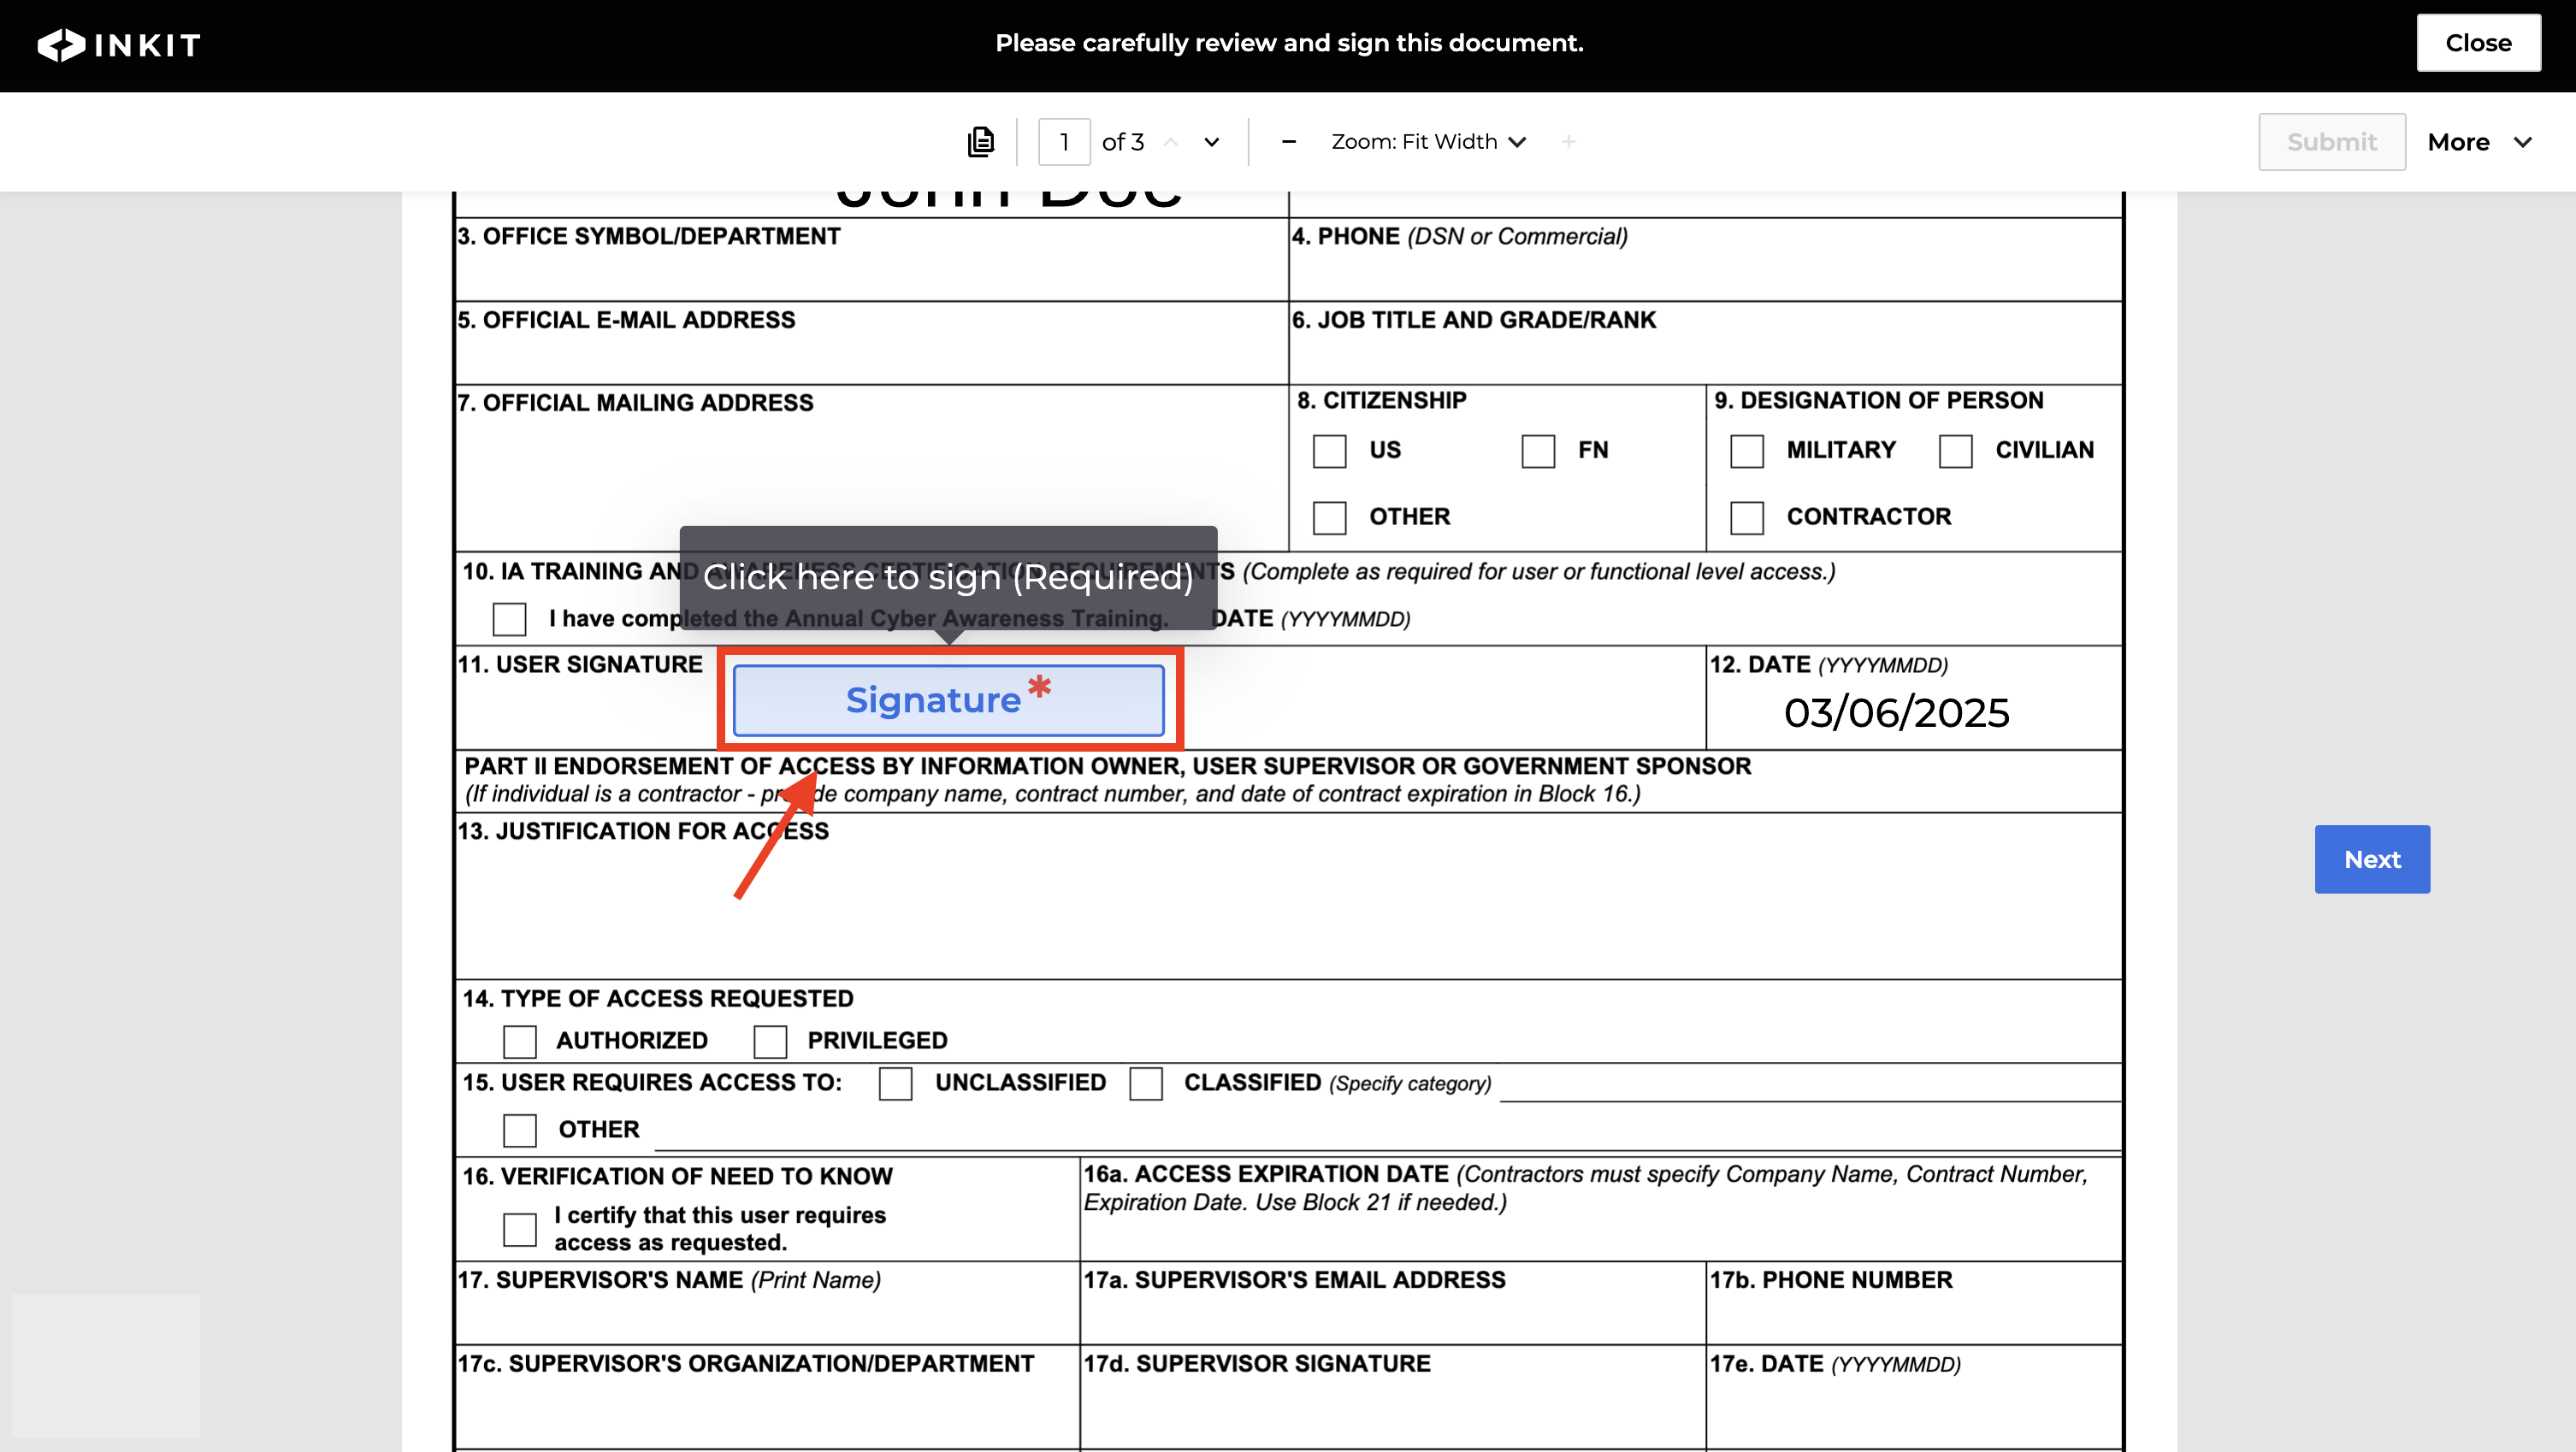This screenshot has height=1452, width=2576.
Task: Check the US citizenship checkbox
Action: tap(1329, 451)
